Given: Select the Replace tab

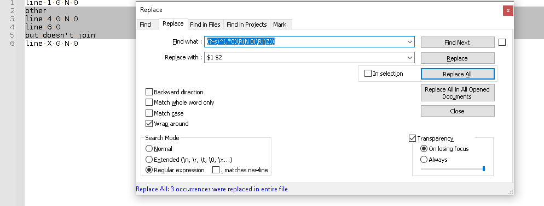Looking at the screenshot, I should pyautogui.click(x=173, y=23).
